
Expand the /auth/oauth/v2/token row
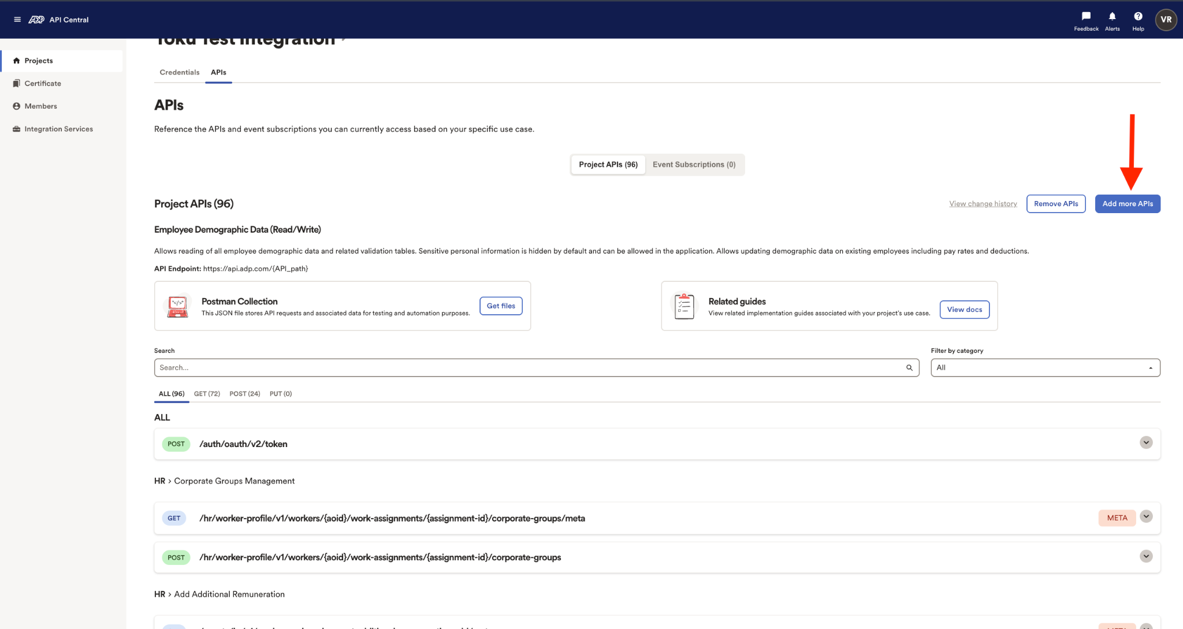coord(1146,442)
